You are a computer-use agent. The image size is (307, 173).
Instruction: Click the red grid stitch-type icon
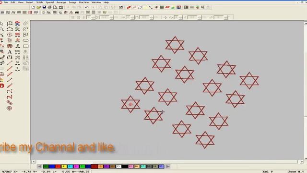point(30,12)
